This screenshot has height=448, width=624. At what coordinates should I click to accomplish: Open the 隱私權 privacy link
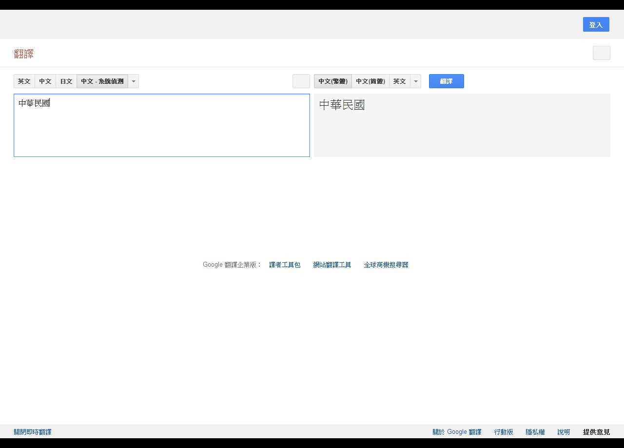click(535, 432)
